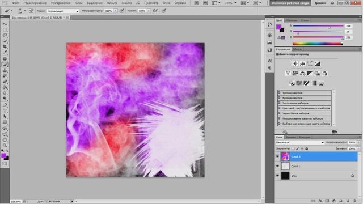The height and width of the screenshot is (204, 363).
Task: Open Цветность layer blend mode dropdown
Action: [x=299, y=142]
